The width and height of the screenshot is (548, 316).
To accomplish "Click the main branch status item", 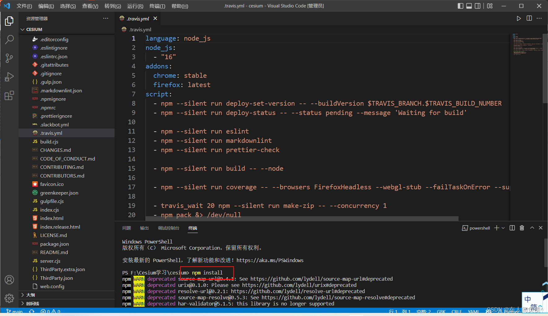I will point(15,311).
